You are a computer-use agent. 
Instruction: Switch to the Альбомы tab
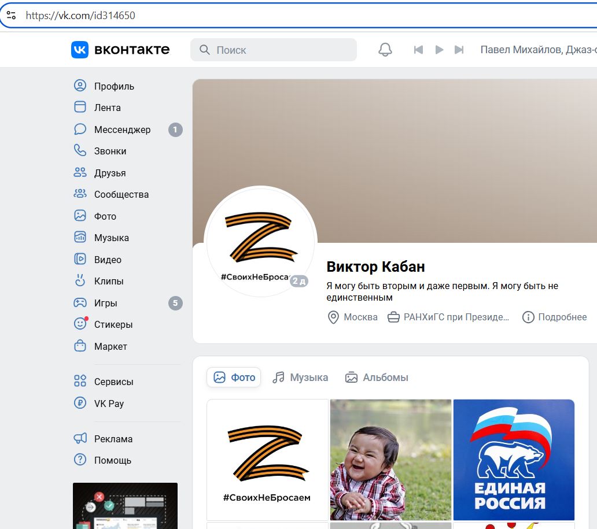click(x=377, y=377)
